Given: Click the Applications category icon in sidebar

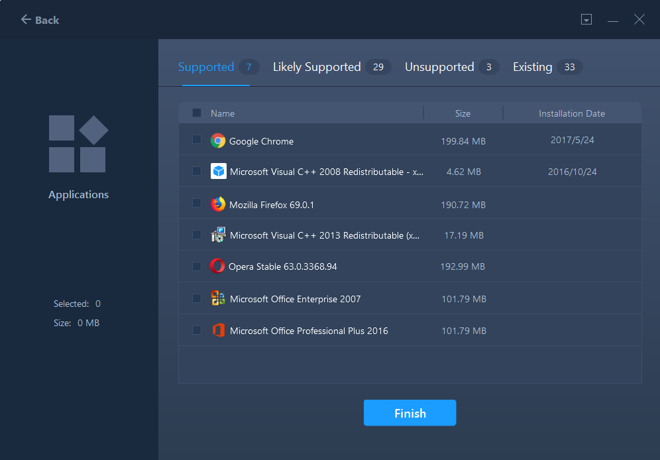Looking at the screenshot, I should click(x=78, y=144).
